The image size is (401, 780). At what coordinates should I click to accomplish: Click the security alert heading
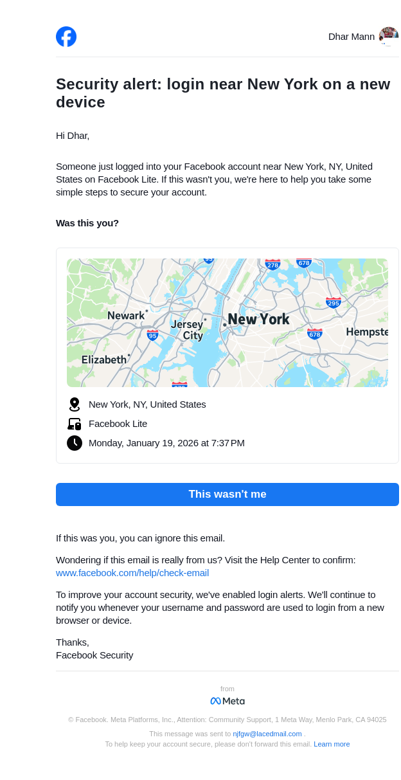[223, 93]
